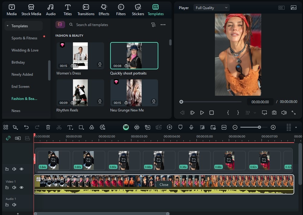
Task: Open the Stickers tab
Action: (138, 10)
